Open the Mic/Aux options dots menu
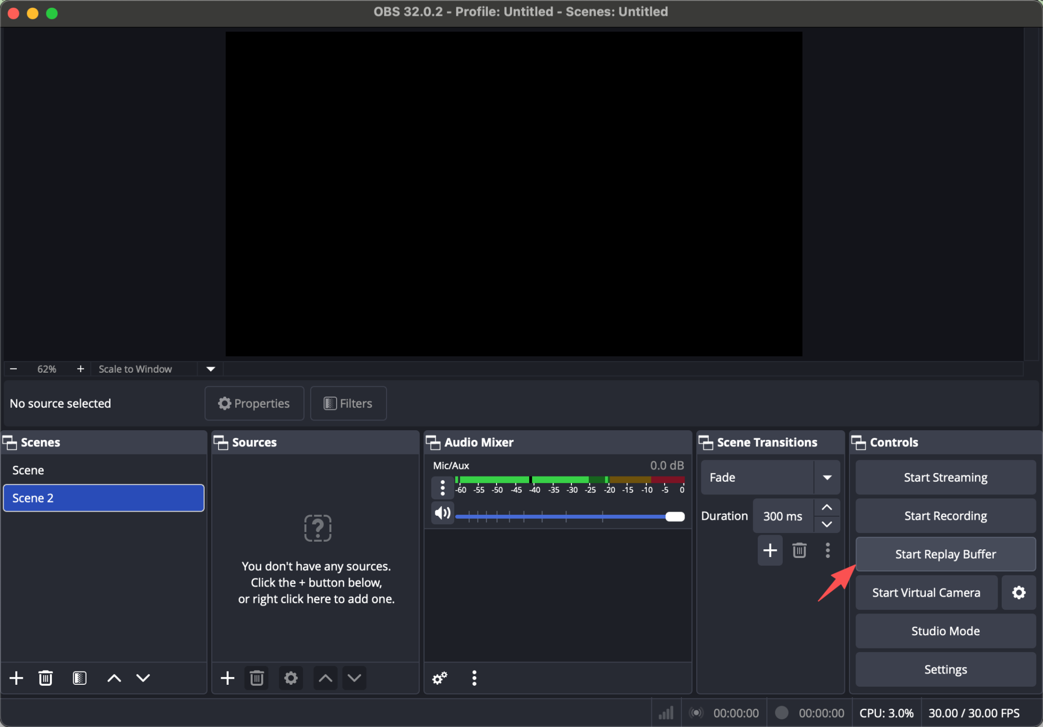Viewport: 1043px width, 727px height. (442, 487)
